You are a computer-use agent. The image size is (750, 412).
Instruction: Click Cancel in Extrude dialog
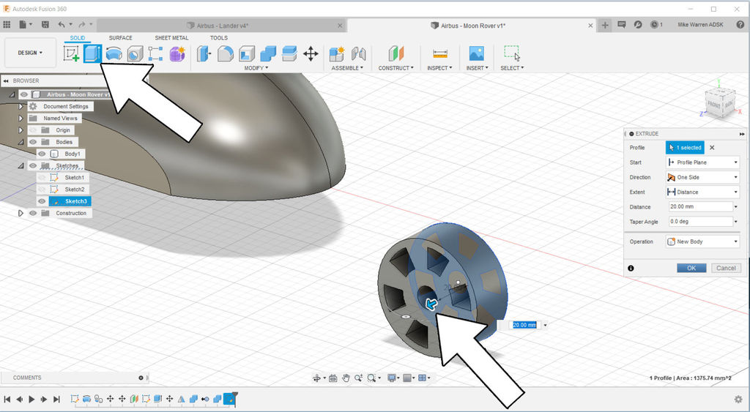[x=726, y=268]
